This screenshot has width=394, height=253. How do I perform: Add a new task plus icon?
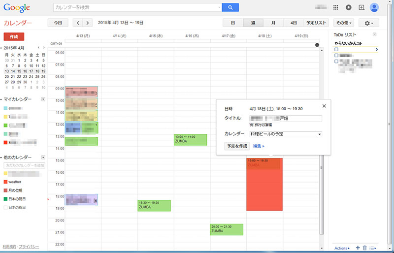[x=358, y=248]
